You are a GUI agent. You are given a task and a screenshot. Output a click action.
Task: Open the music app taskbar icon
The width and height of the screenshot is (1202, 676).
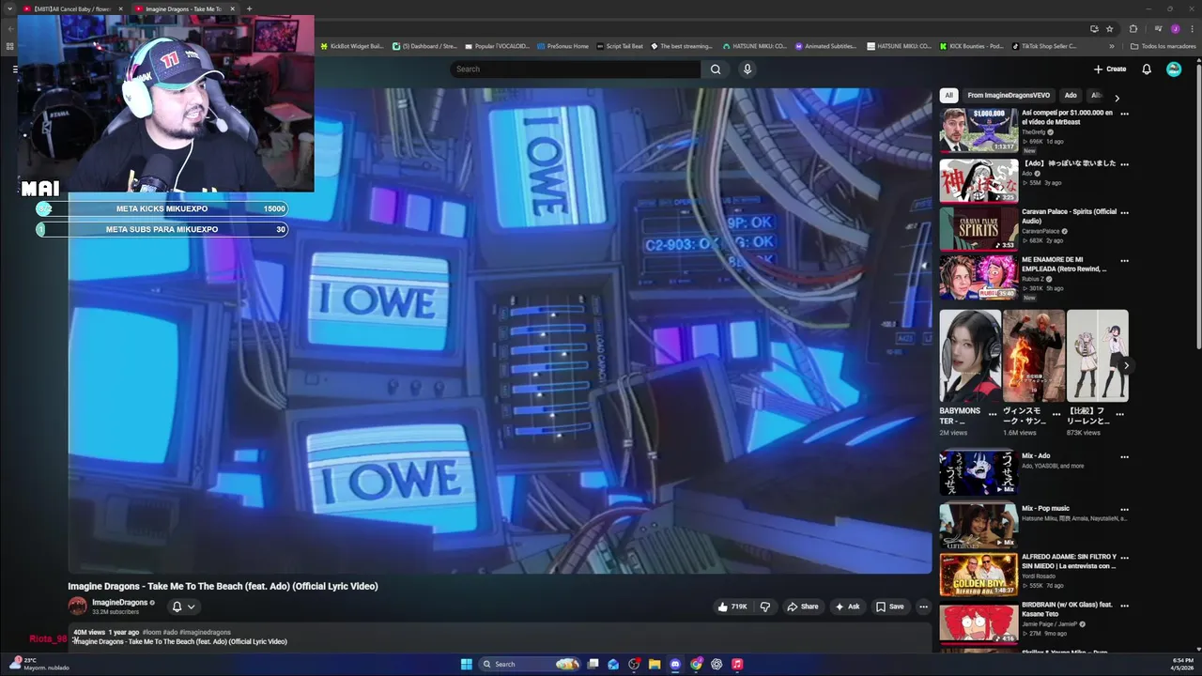pos(737,664)
